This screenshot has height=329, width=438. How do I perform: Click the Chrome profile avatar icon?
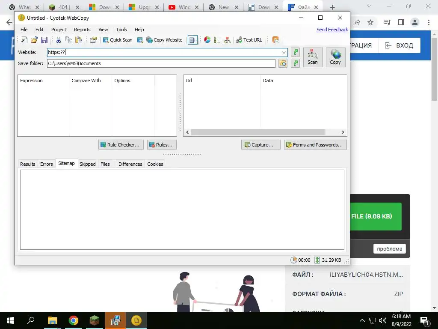[415, 22]
